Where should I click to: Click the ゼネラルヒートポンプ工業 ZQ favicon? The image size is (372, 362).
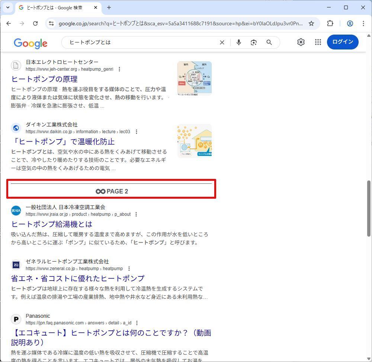tap(16, 265)
